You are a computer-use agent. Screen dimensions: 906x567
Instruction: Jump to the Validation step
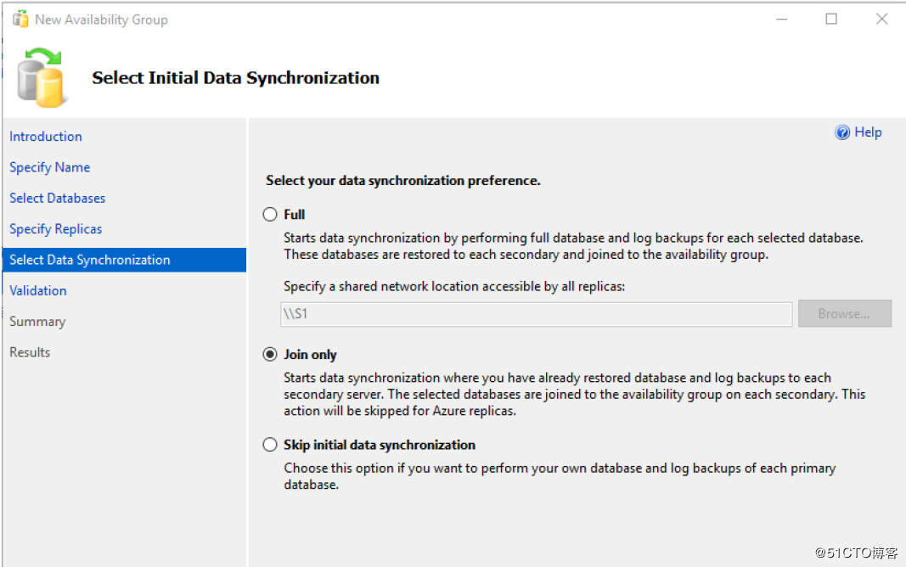[38, 290]
